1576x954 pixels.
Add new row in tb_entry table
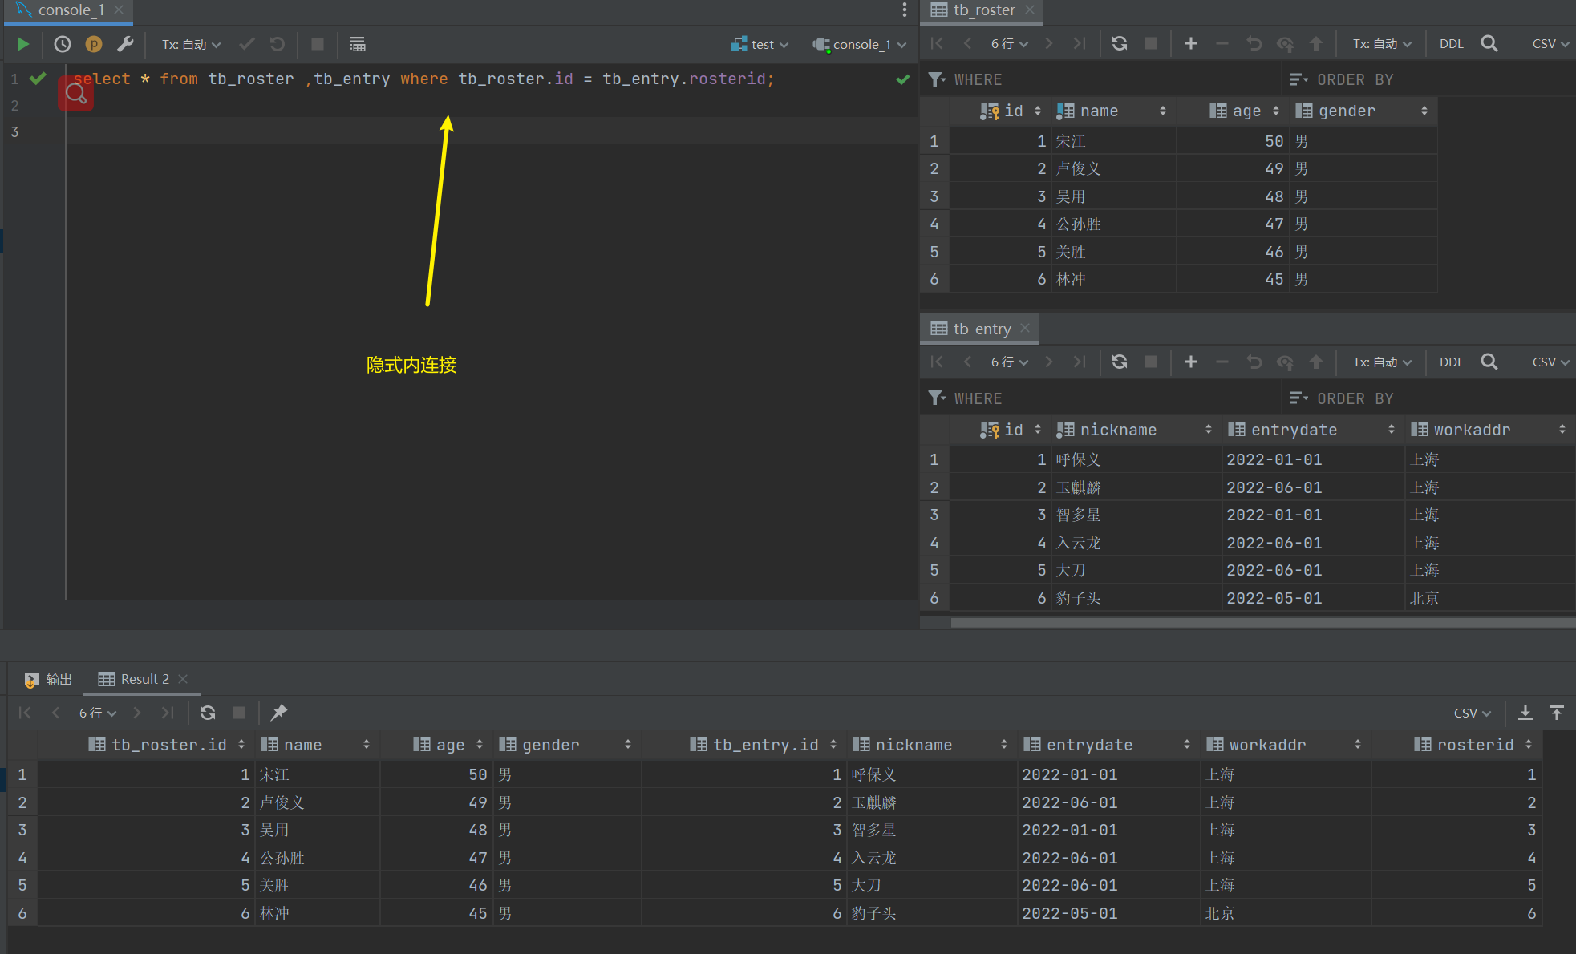(1190, 362)
